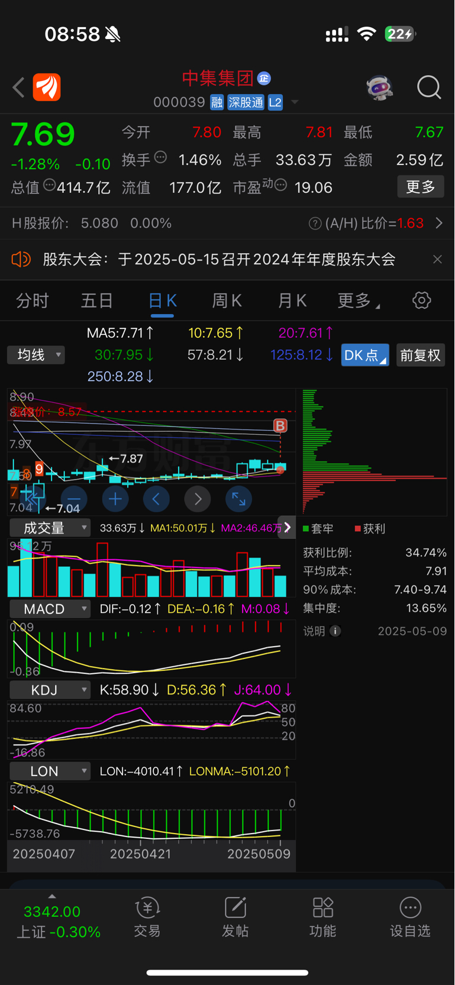This screenshot has width=455, height=985.
Task: Tap the 平均成本 7.91 value
Action: click(x=436, y=571)
